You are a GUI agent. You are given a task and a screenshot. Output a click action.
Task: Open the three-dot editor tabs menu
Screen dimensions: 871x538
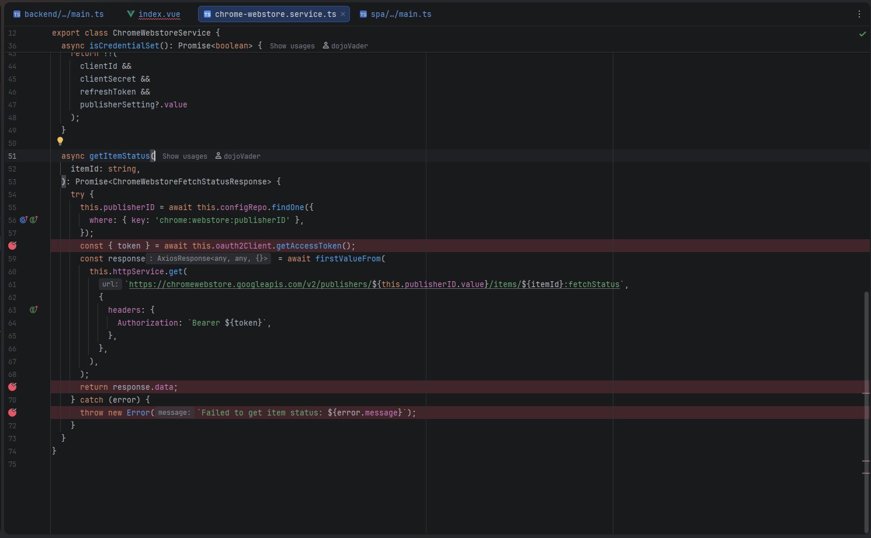(x=859, y=14)
